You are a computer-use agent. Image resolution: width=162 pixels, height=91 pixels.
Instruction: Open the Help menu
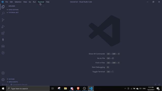pyautogui.click(x=48, y=2)
